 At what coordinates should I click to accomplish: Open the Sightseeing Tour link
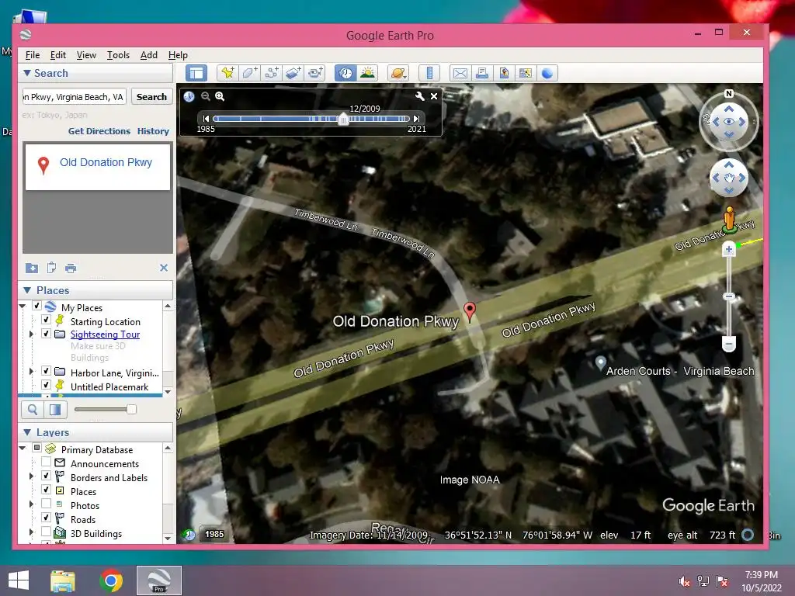click(105, 334)
